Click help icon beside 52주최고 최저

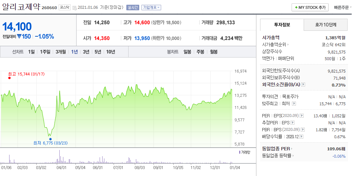294,104
